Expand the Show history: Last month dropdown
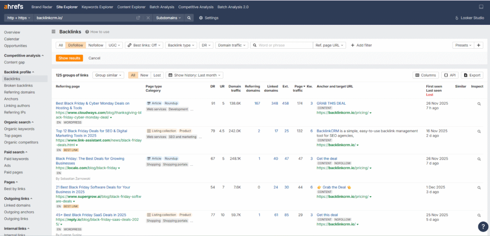490x236 pixels. point(195,75)
